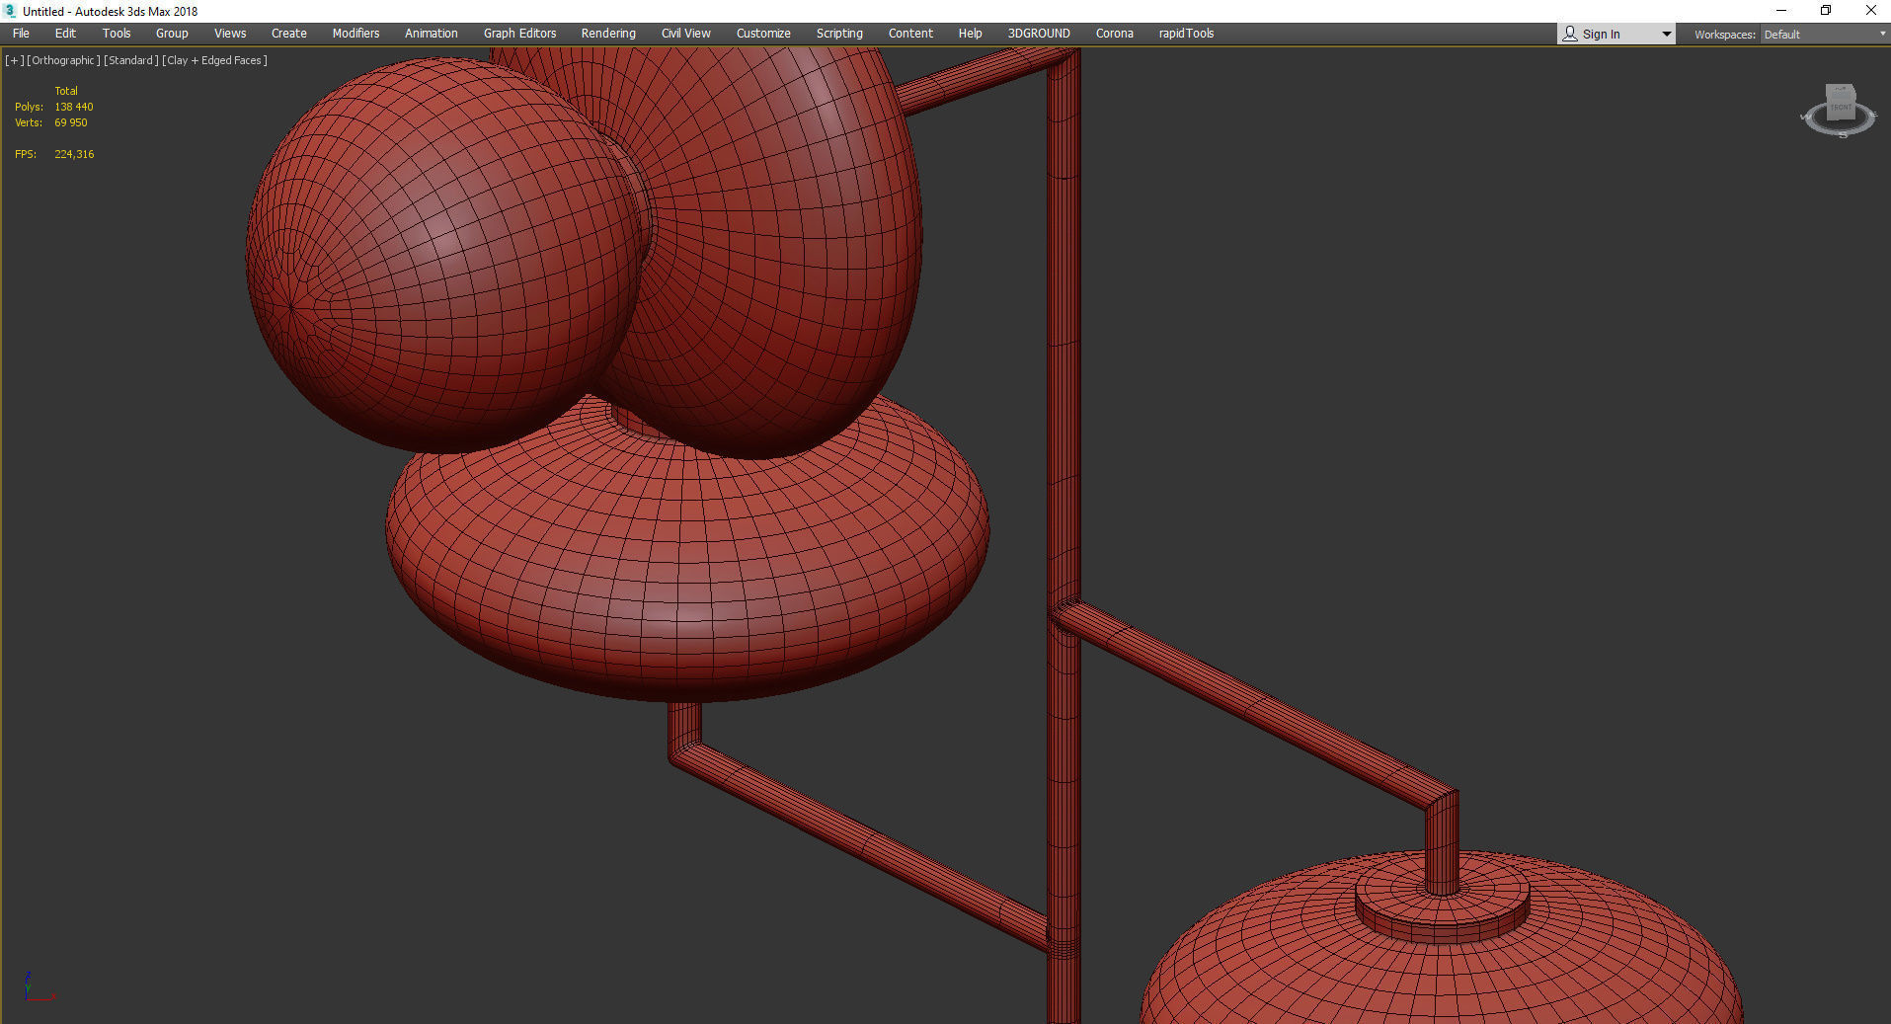Viewport: 1891px width, 1024px height.
Task: Open the Graph Editors menu
Action: click(x=519, y=34)
